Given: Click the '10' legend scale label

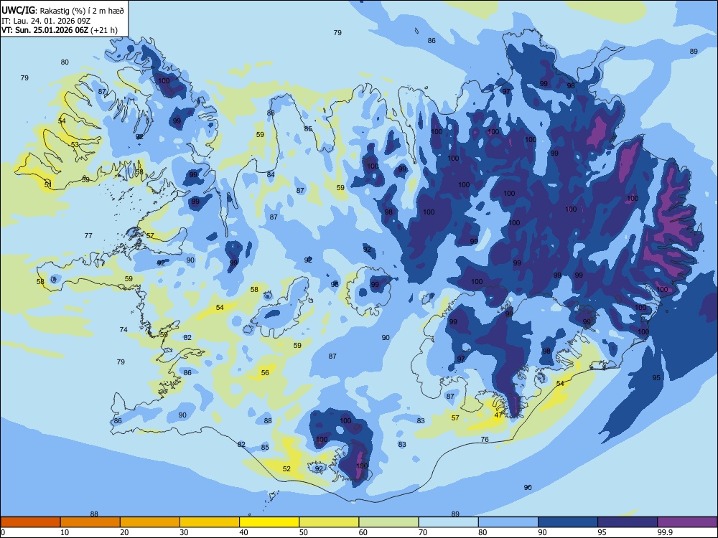Looking at the screenshot, I should click(x=65, y=532).
